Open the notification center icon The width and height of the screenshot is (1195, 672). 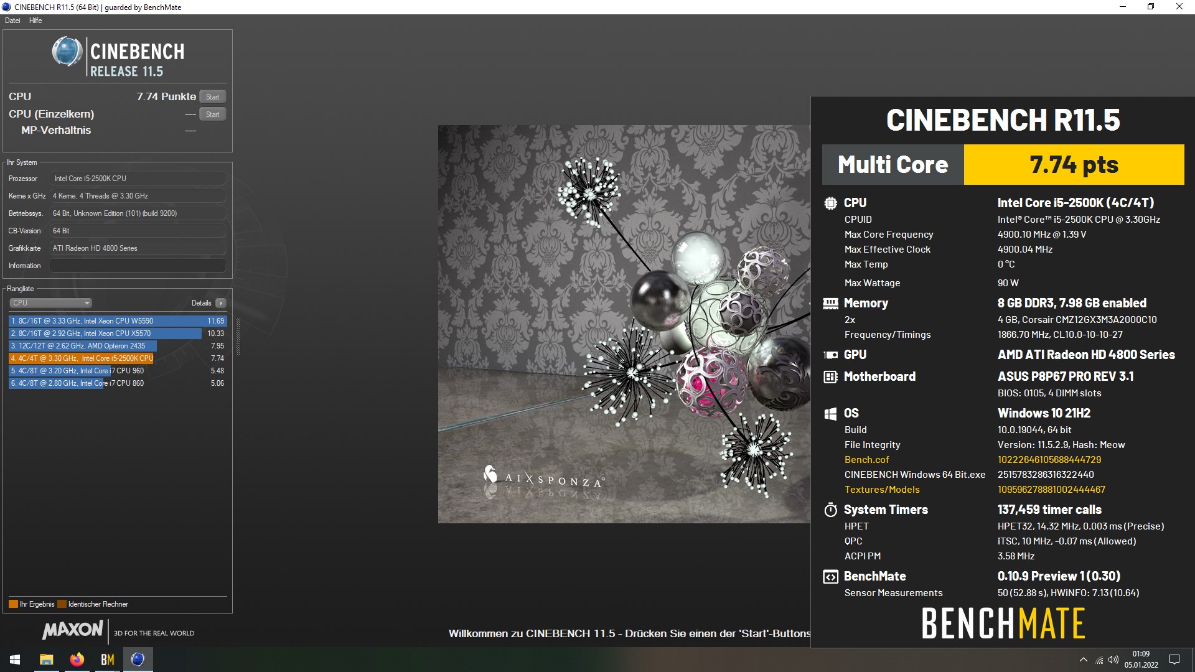(1174, 660)
